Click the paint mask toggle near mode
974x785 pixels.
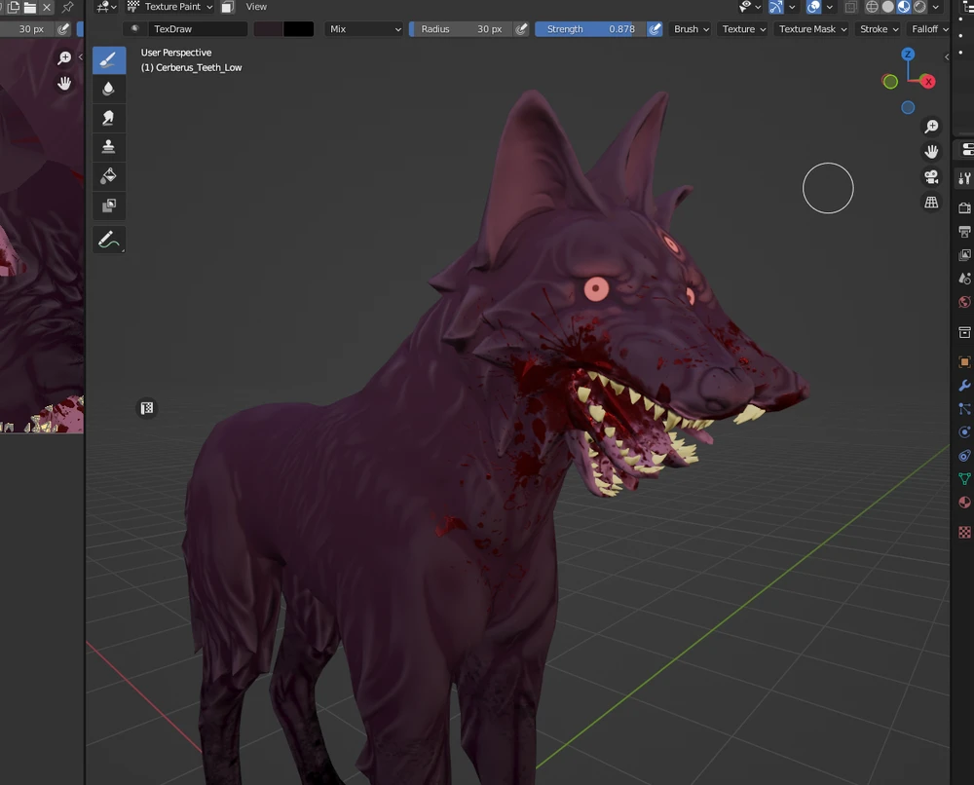point(228,7)
